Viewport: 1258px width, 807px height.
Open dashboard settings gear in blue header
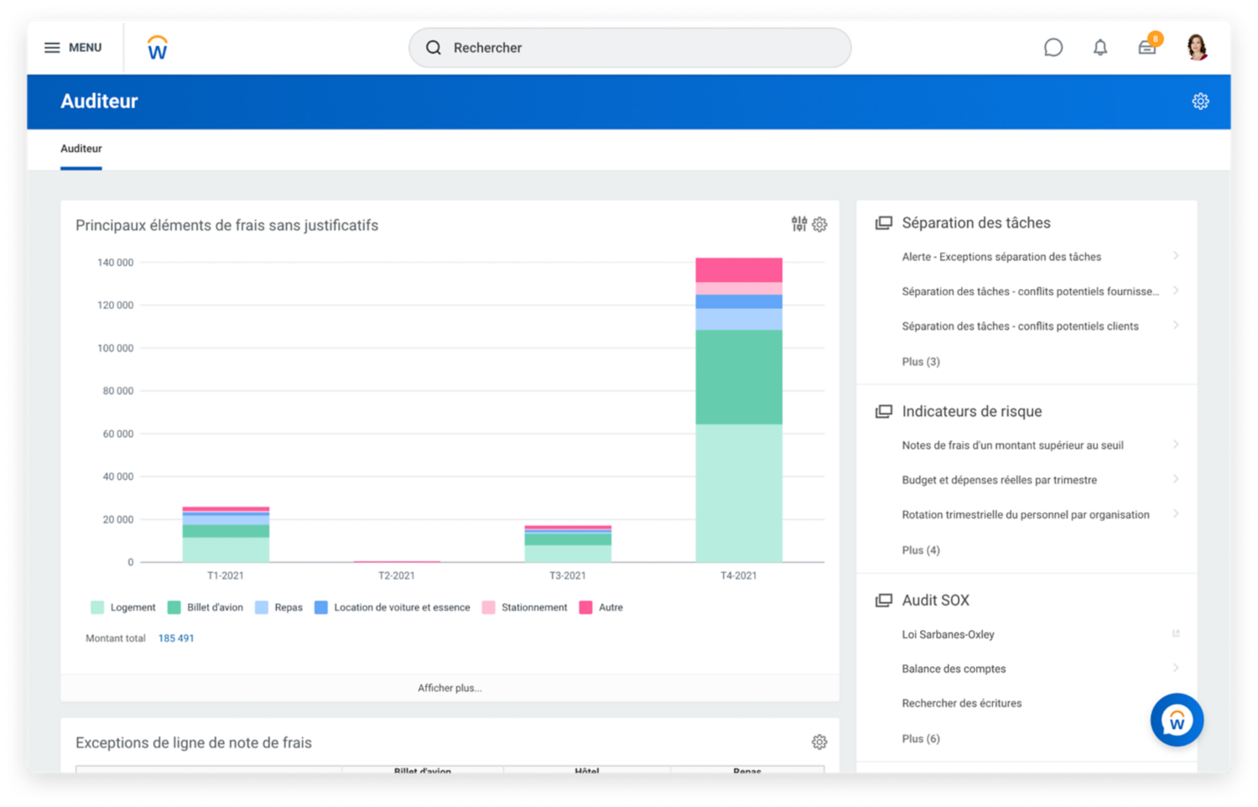(1200, 102)
